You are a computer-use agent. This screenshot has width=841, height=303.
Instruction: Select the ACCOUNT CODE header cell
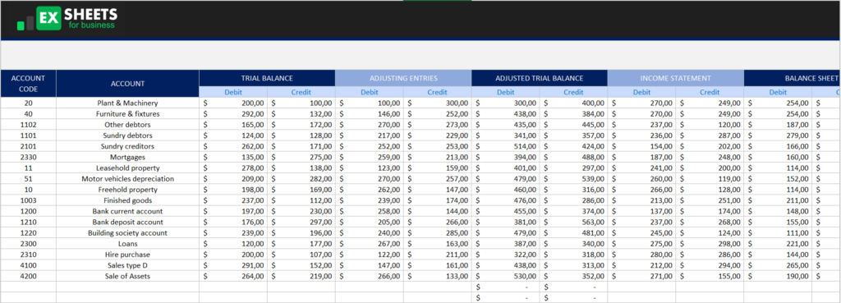tap(29, 84)
